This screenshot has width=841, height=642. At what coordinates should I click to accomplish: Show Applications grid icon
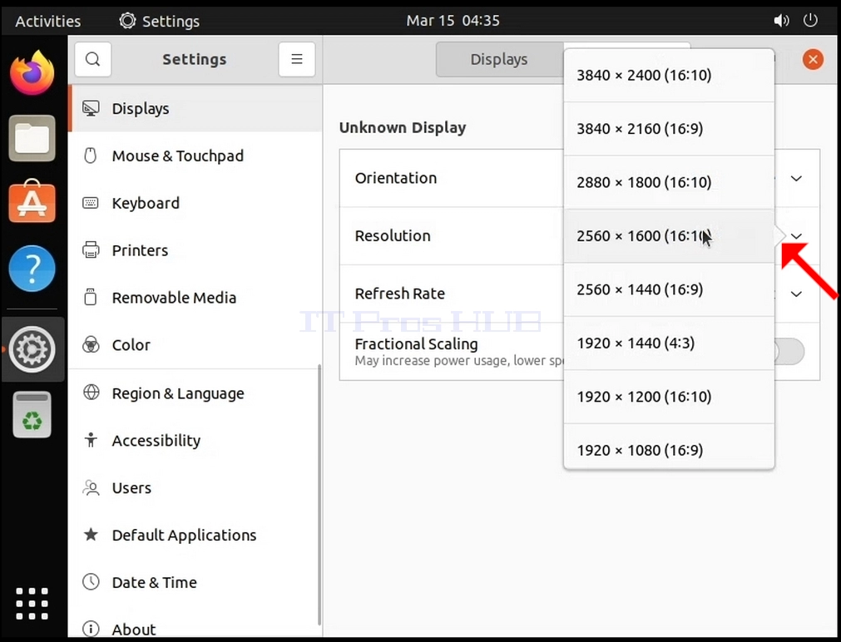[x=32, y=604]
